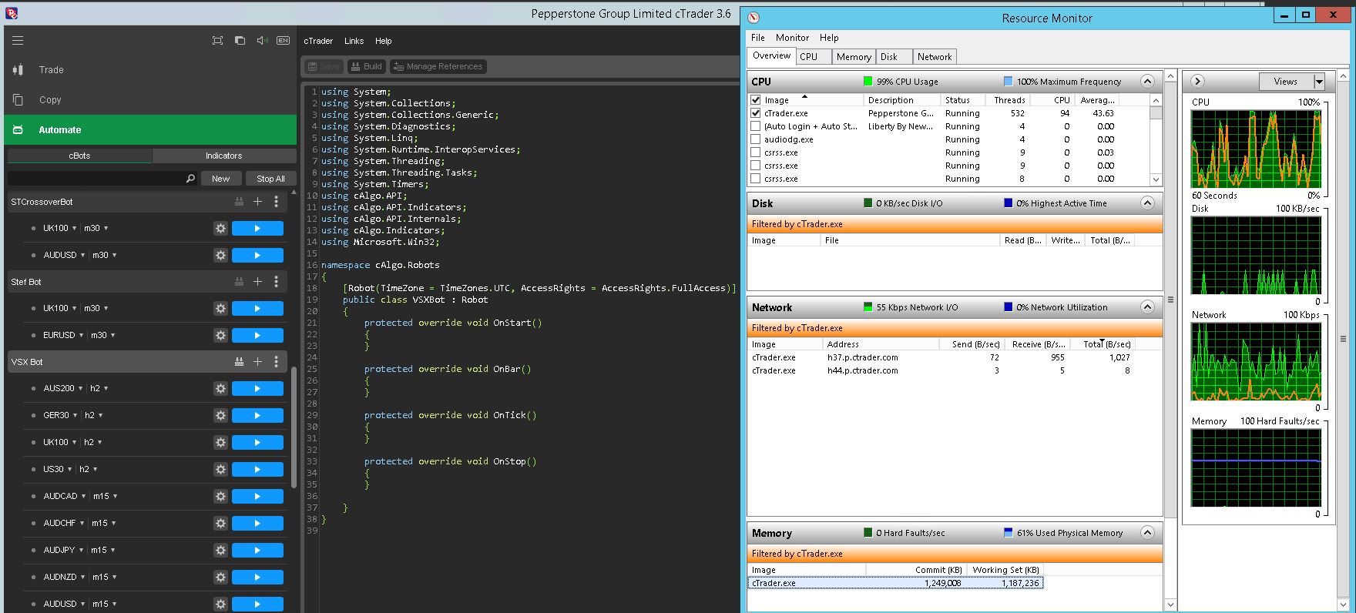
Task: Check the audiodg.exe process checkbox
Action: [x=756, y=139]
